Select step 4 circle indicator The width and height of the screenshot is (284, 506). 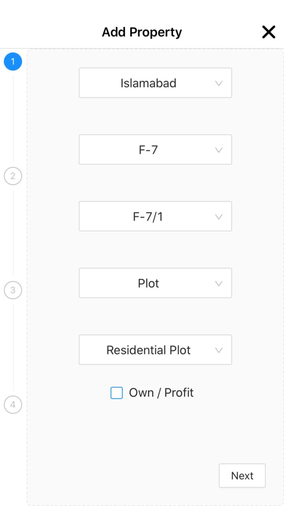[13, 405]
